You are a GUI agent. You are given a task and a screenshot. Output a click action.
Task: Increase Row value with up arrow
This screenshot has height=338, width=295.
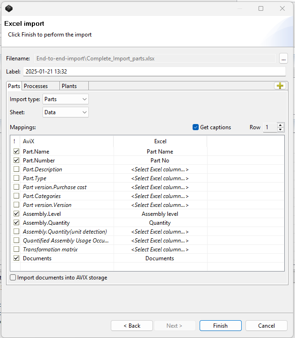tap(280, 125)
